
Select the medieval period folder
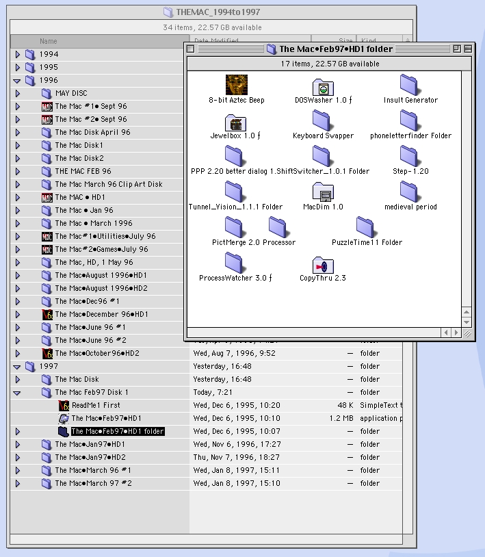pyautogui.click(x=409, y=191)
